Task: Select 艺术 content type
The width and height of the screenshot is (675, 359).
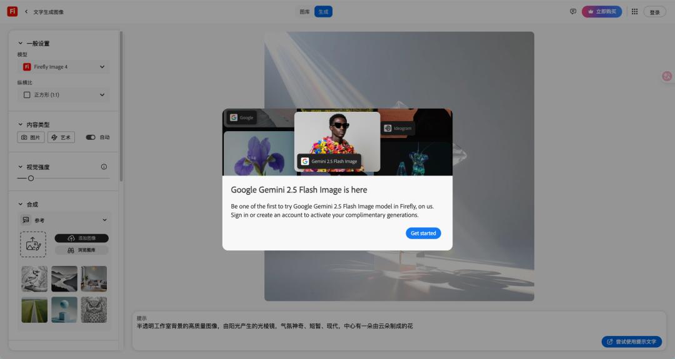Action: pyautogui.click(x=61, y=137)
